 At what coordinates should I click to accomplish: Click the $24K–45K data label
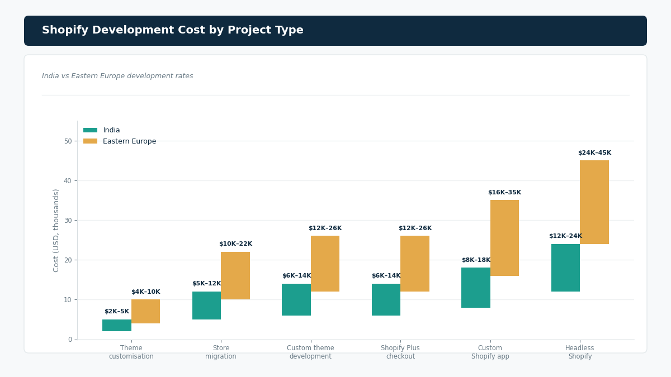pos(594,153)
